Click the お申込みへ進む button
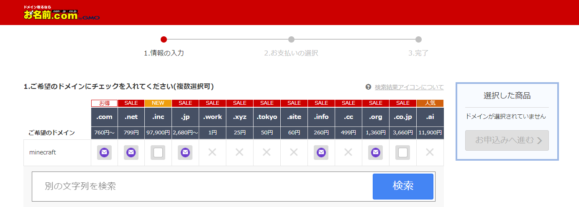Screen dimensions: 579x207 [x=507, y=140]
